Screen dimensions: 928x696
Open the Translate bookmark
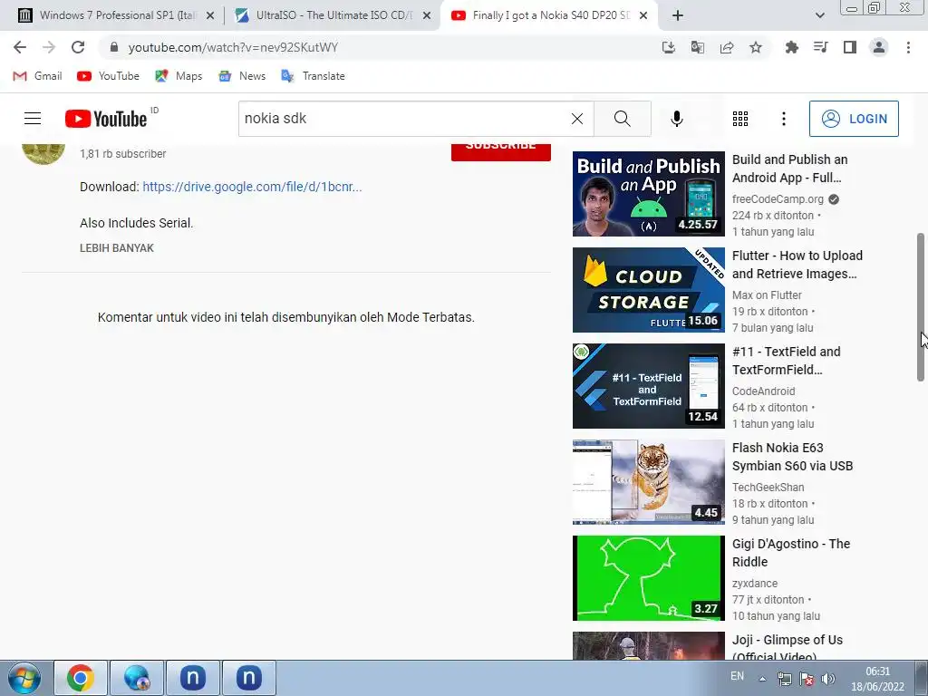(x=313, y=76)
